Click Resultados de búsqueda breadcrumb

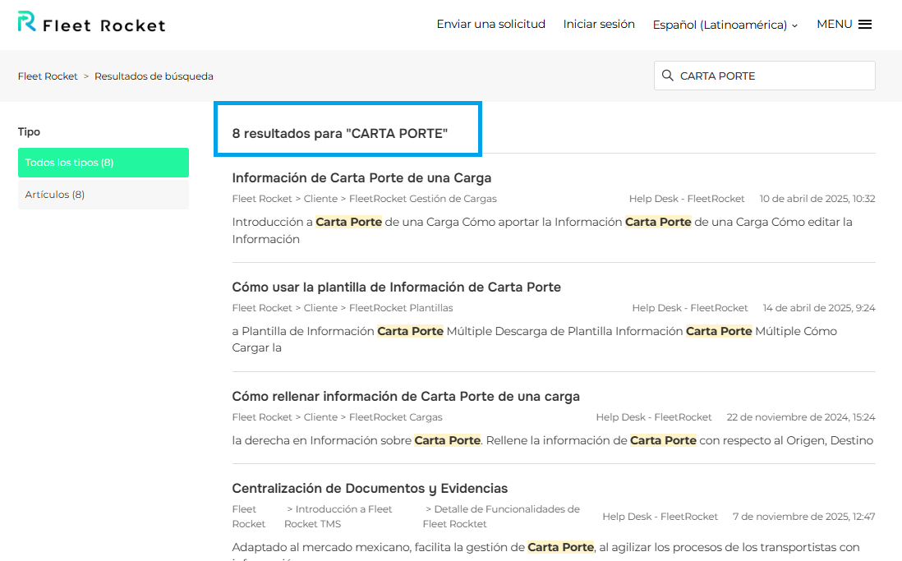[x=154, y=76]
